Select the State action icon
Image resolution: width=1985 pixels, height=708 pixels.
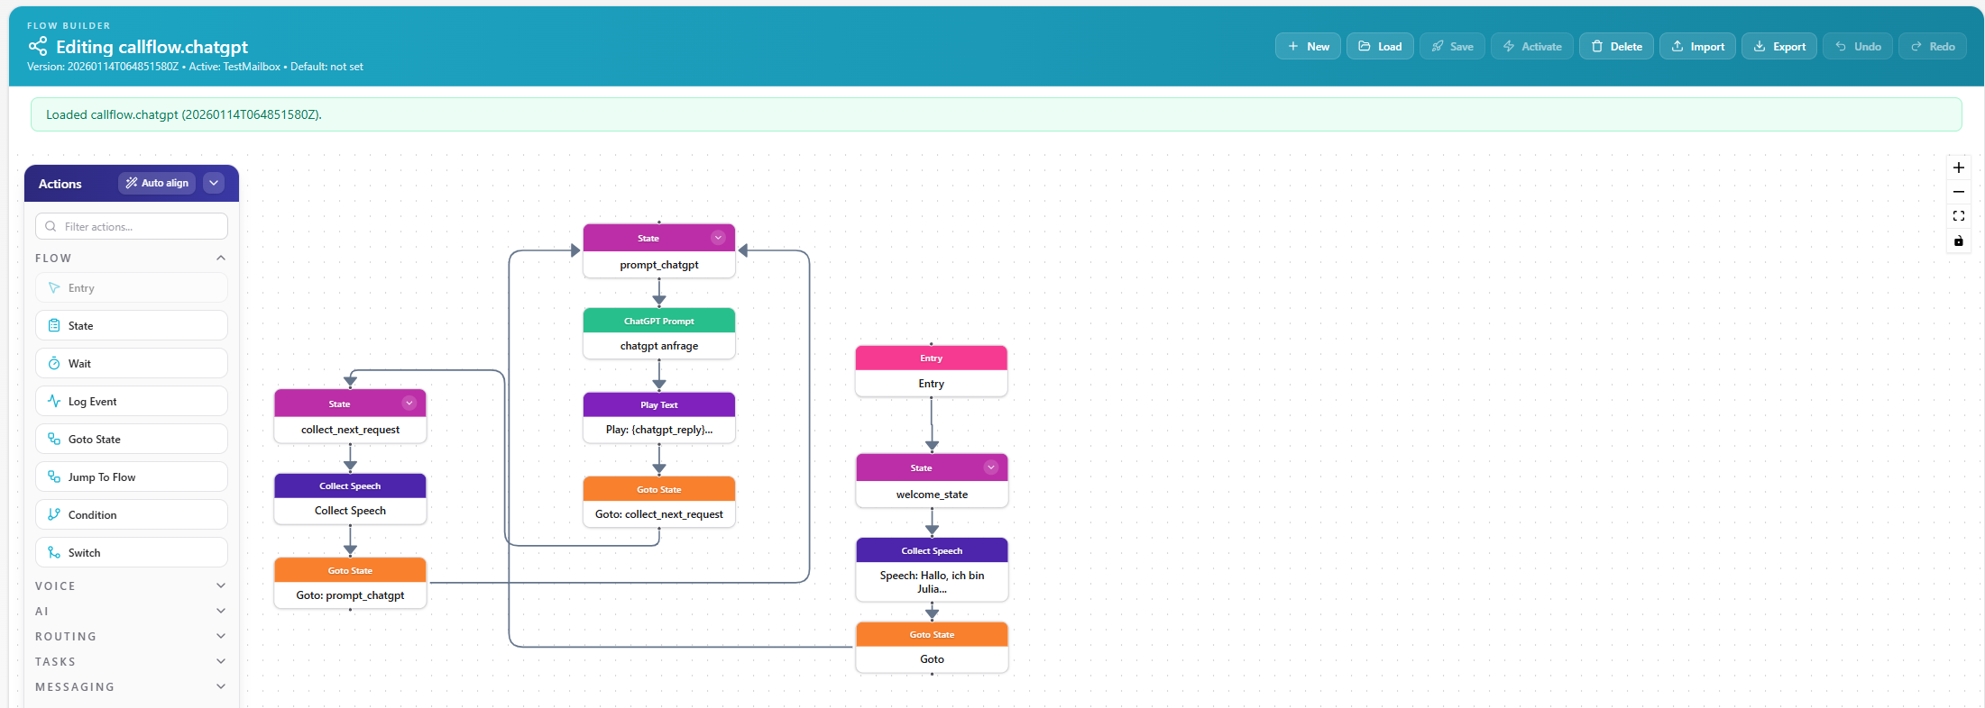pyautogui.click(x=54, y=326)
